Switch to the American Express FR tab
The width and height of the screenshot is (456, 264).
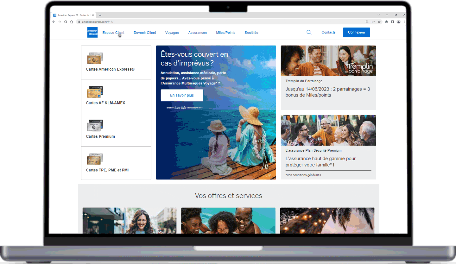[x=73, y=15]
